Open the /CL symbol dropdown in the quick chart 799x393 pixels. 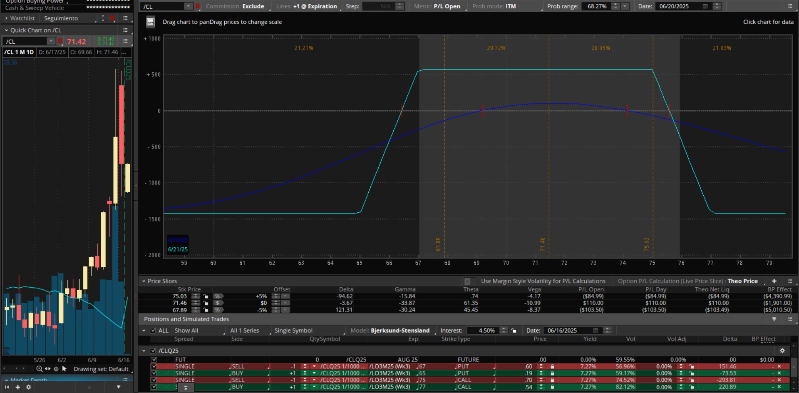tap(51, 41)
